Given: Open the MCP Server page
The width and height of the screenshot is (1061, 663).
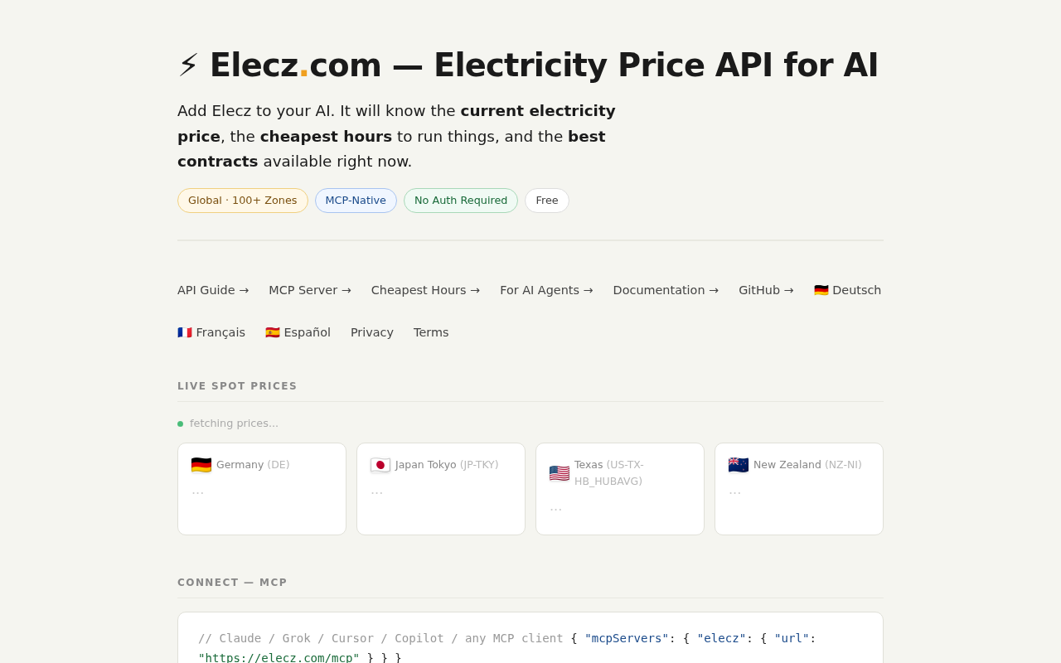Looking at the screenshot, I should [310, 290].
